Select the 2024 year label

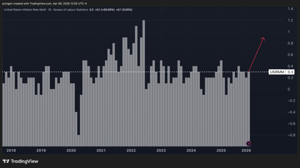[191, 150]
